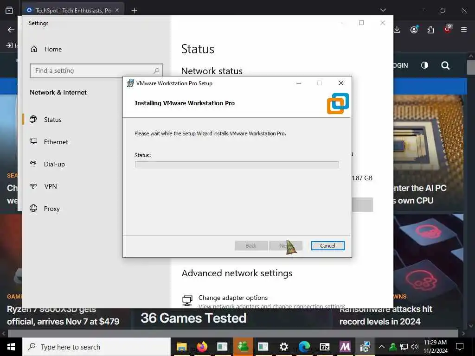Click Change adapter options in Settings
Viewport: 475px width, 356px height.
click(x=233, y=298)
